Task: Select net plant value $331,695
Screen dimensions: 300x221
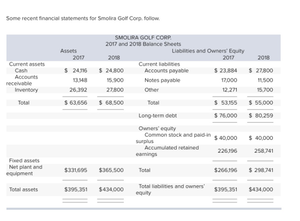Action: tap(76, 170)
